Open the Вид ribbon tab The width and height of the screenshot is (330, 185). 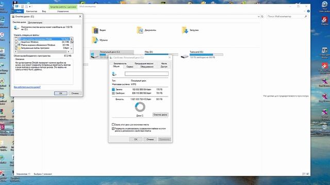coord(44,11)
